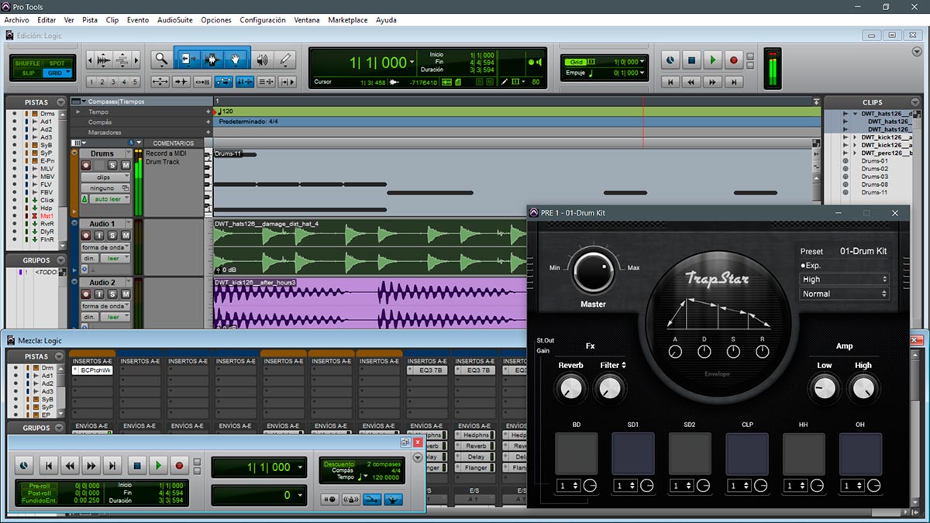
Task: Enable Shuffle edit mode
Action: [27, 64]
